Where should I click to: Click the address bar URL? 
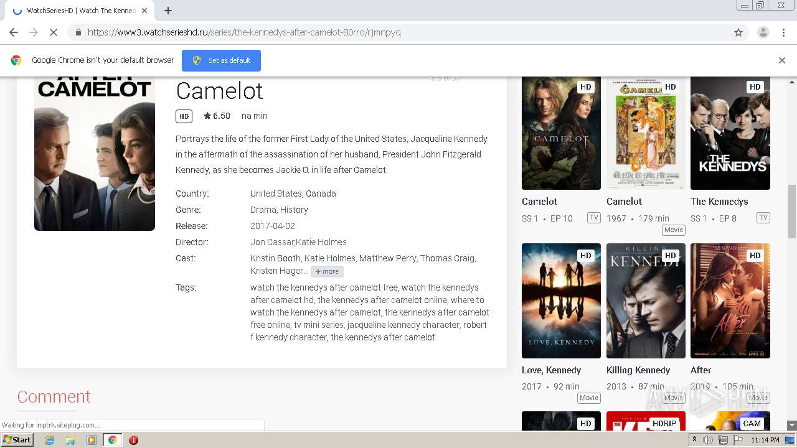coord(244,32)
